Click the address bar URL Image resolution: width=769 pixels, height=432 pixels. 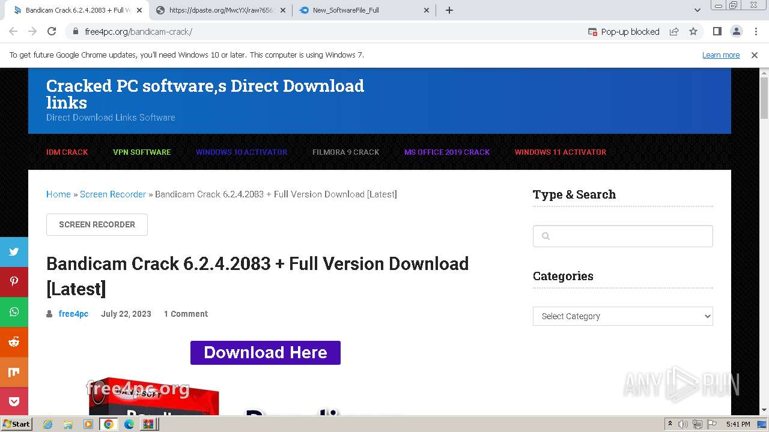click(139, 32)
